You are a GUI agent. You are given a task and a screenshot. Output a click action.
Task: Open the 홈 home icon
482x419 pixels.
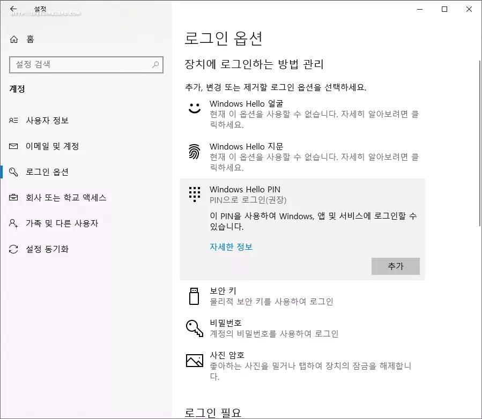tap(14, 39)
